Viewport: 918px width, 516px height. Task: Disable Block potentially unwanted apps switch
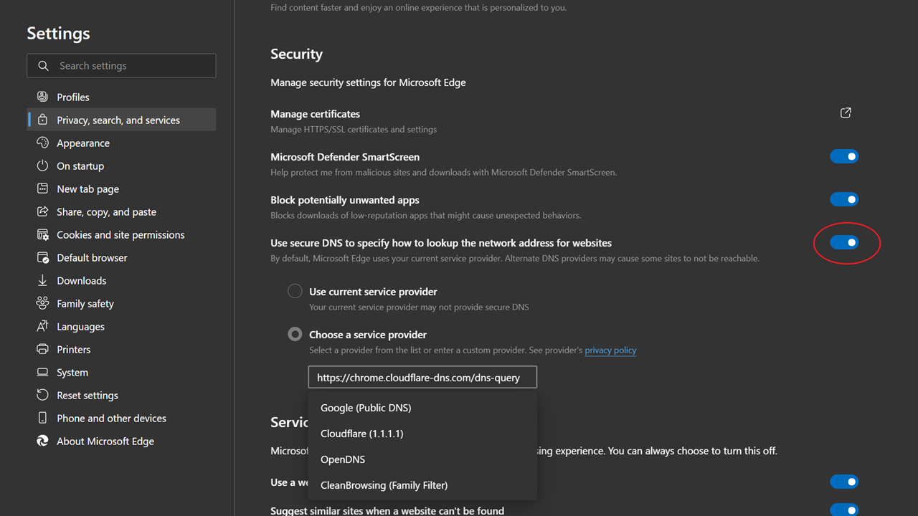(x=844, y=199)
